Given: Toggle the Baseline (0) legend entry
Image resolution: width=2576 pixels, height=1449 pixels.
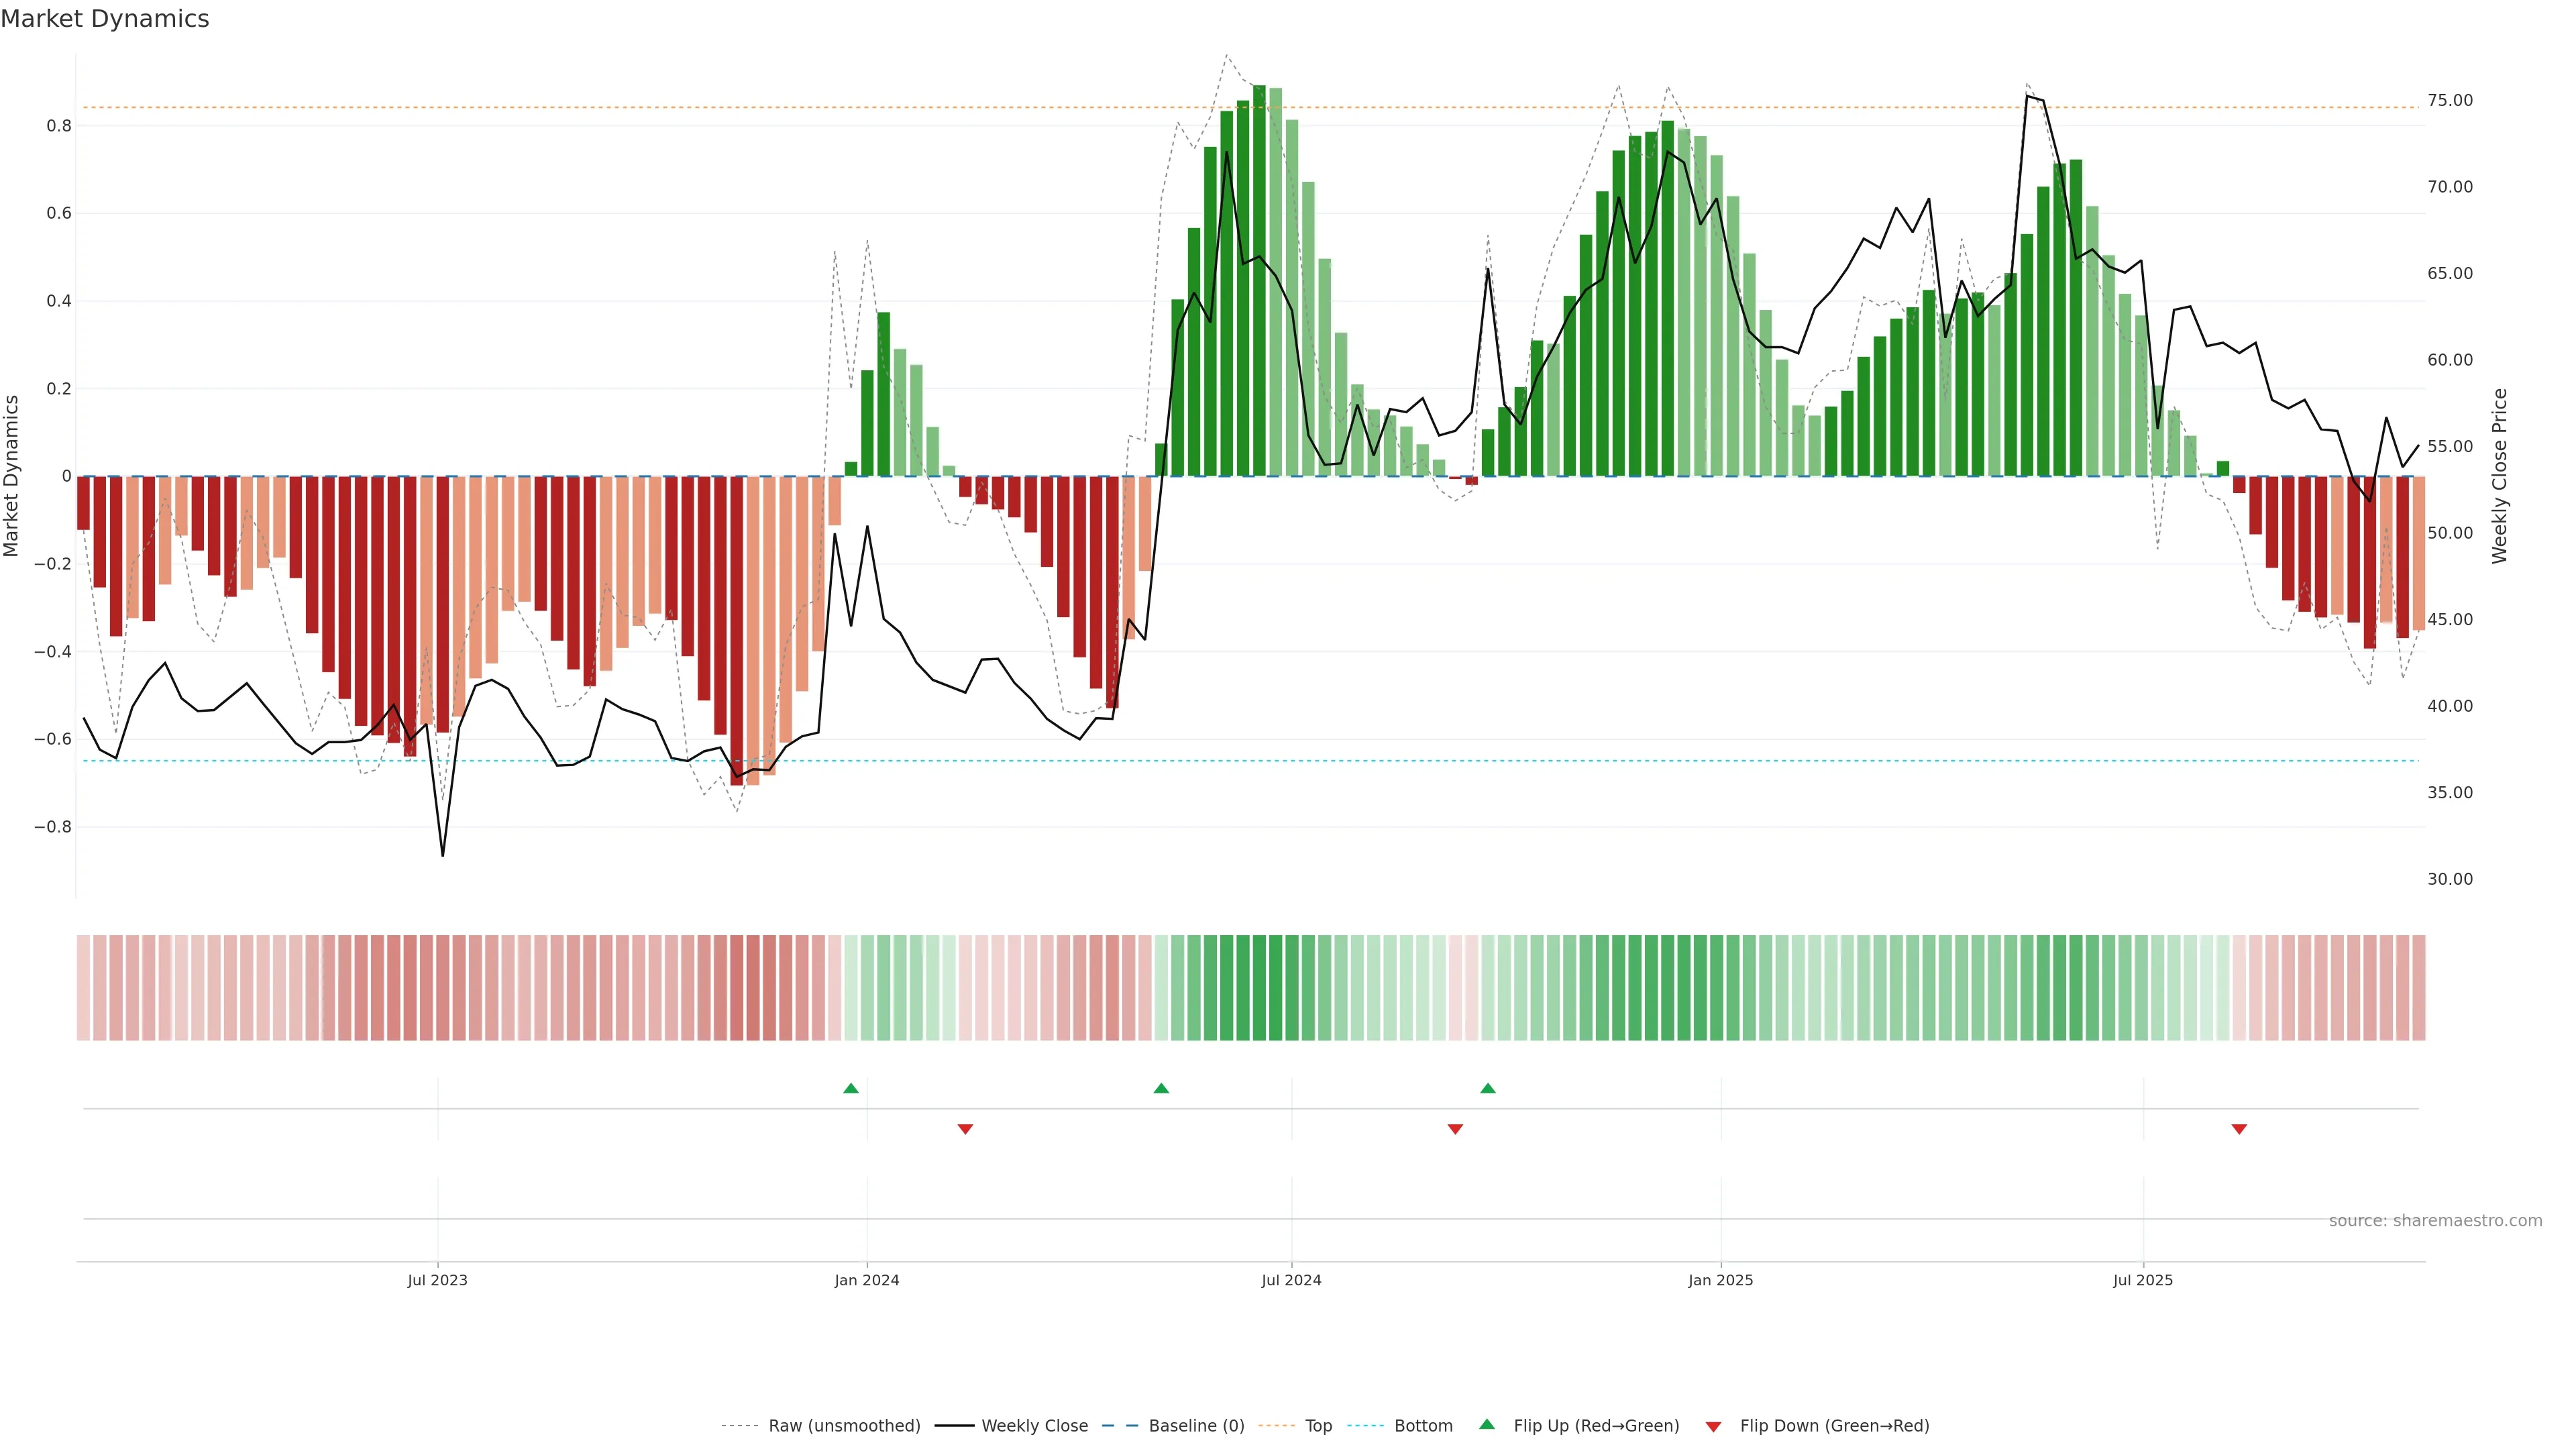Looking at the screenshot, I should pos(1196,1426).
